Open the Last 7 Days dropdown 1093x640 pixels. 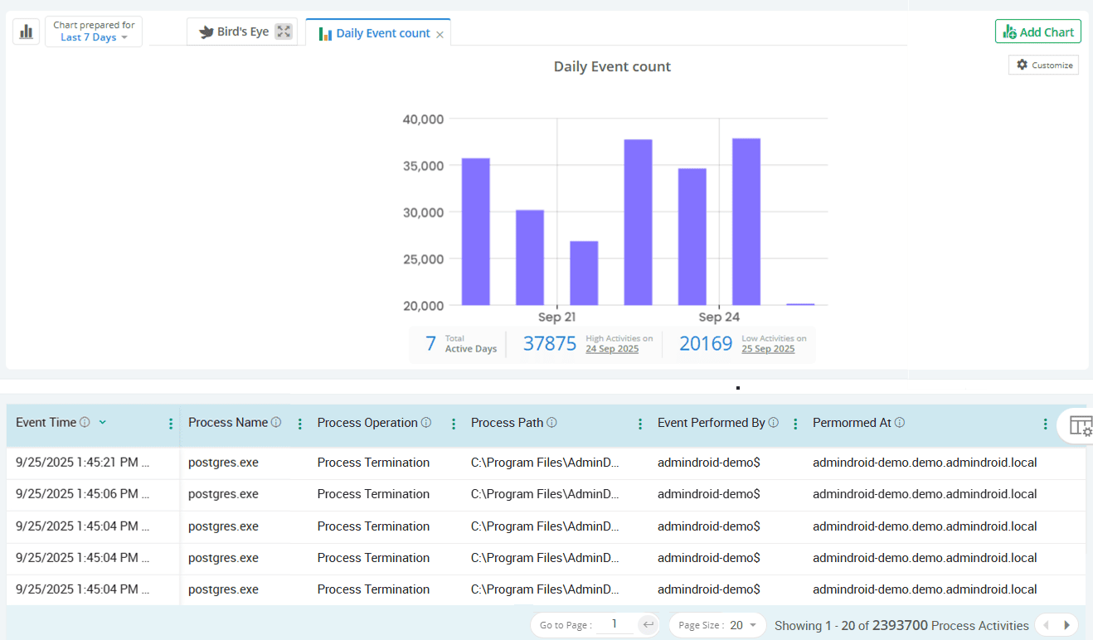pyautogui.click(x=94, y=36)
